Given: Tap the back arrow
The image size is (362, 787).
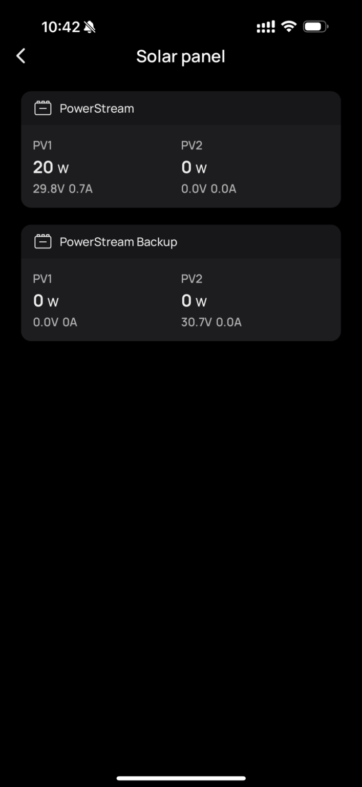Looking at the screenshot, I should coord(21,56).
